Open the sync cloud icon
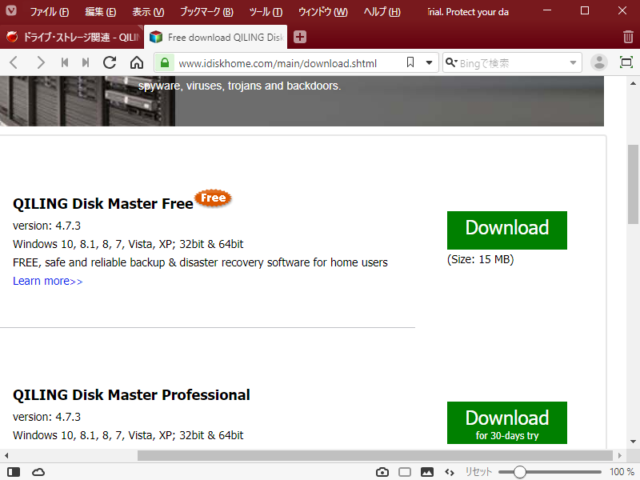This screenshot has width=640, height=480. click(x=38, y=472)
